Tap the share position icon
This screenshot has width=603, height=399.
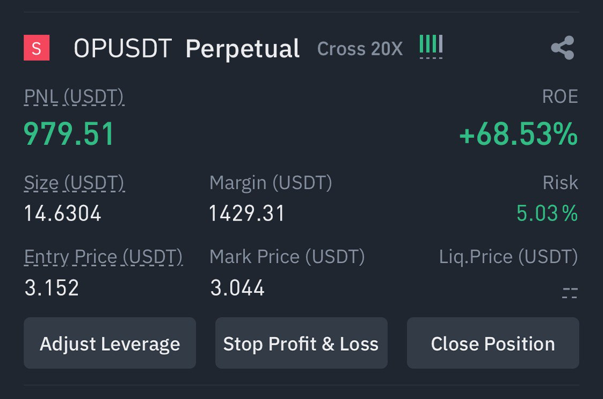coord(562,48)
